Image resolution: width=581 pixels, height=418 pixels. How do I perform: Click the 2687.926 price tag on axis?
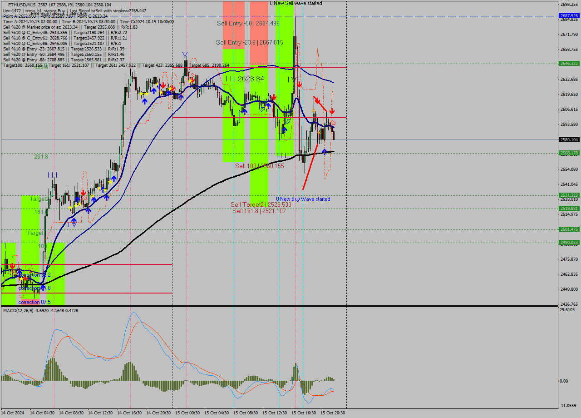(x=569, y=15)
